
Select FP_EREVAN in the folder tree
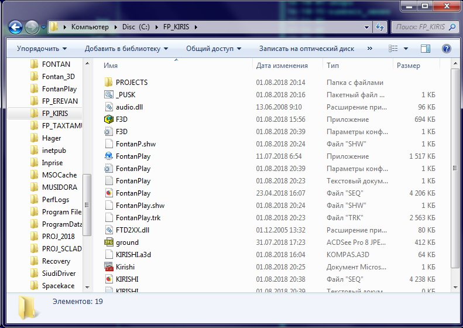coord(60,101)
